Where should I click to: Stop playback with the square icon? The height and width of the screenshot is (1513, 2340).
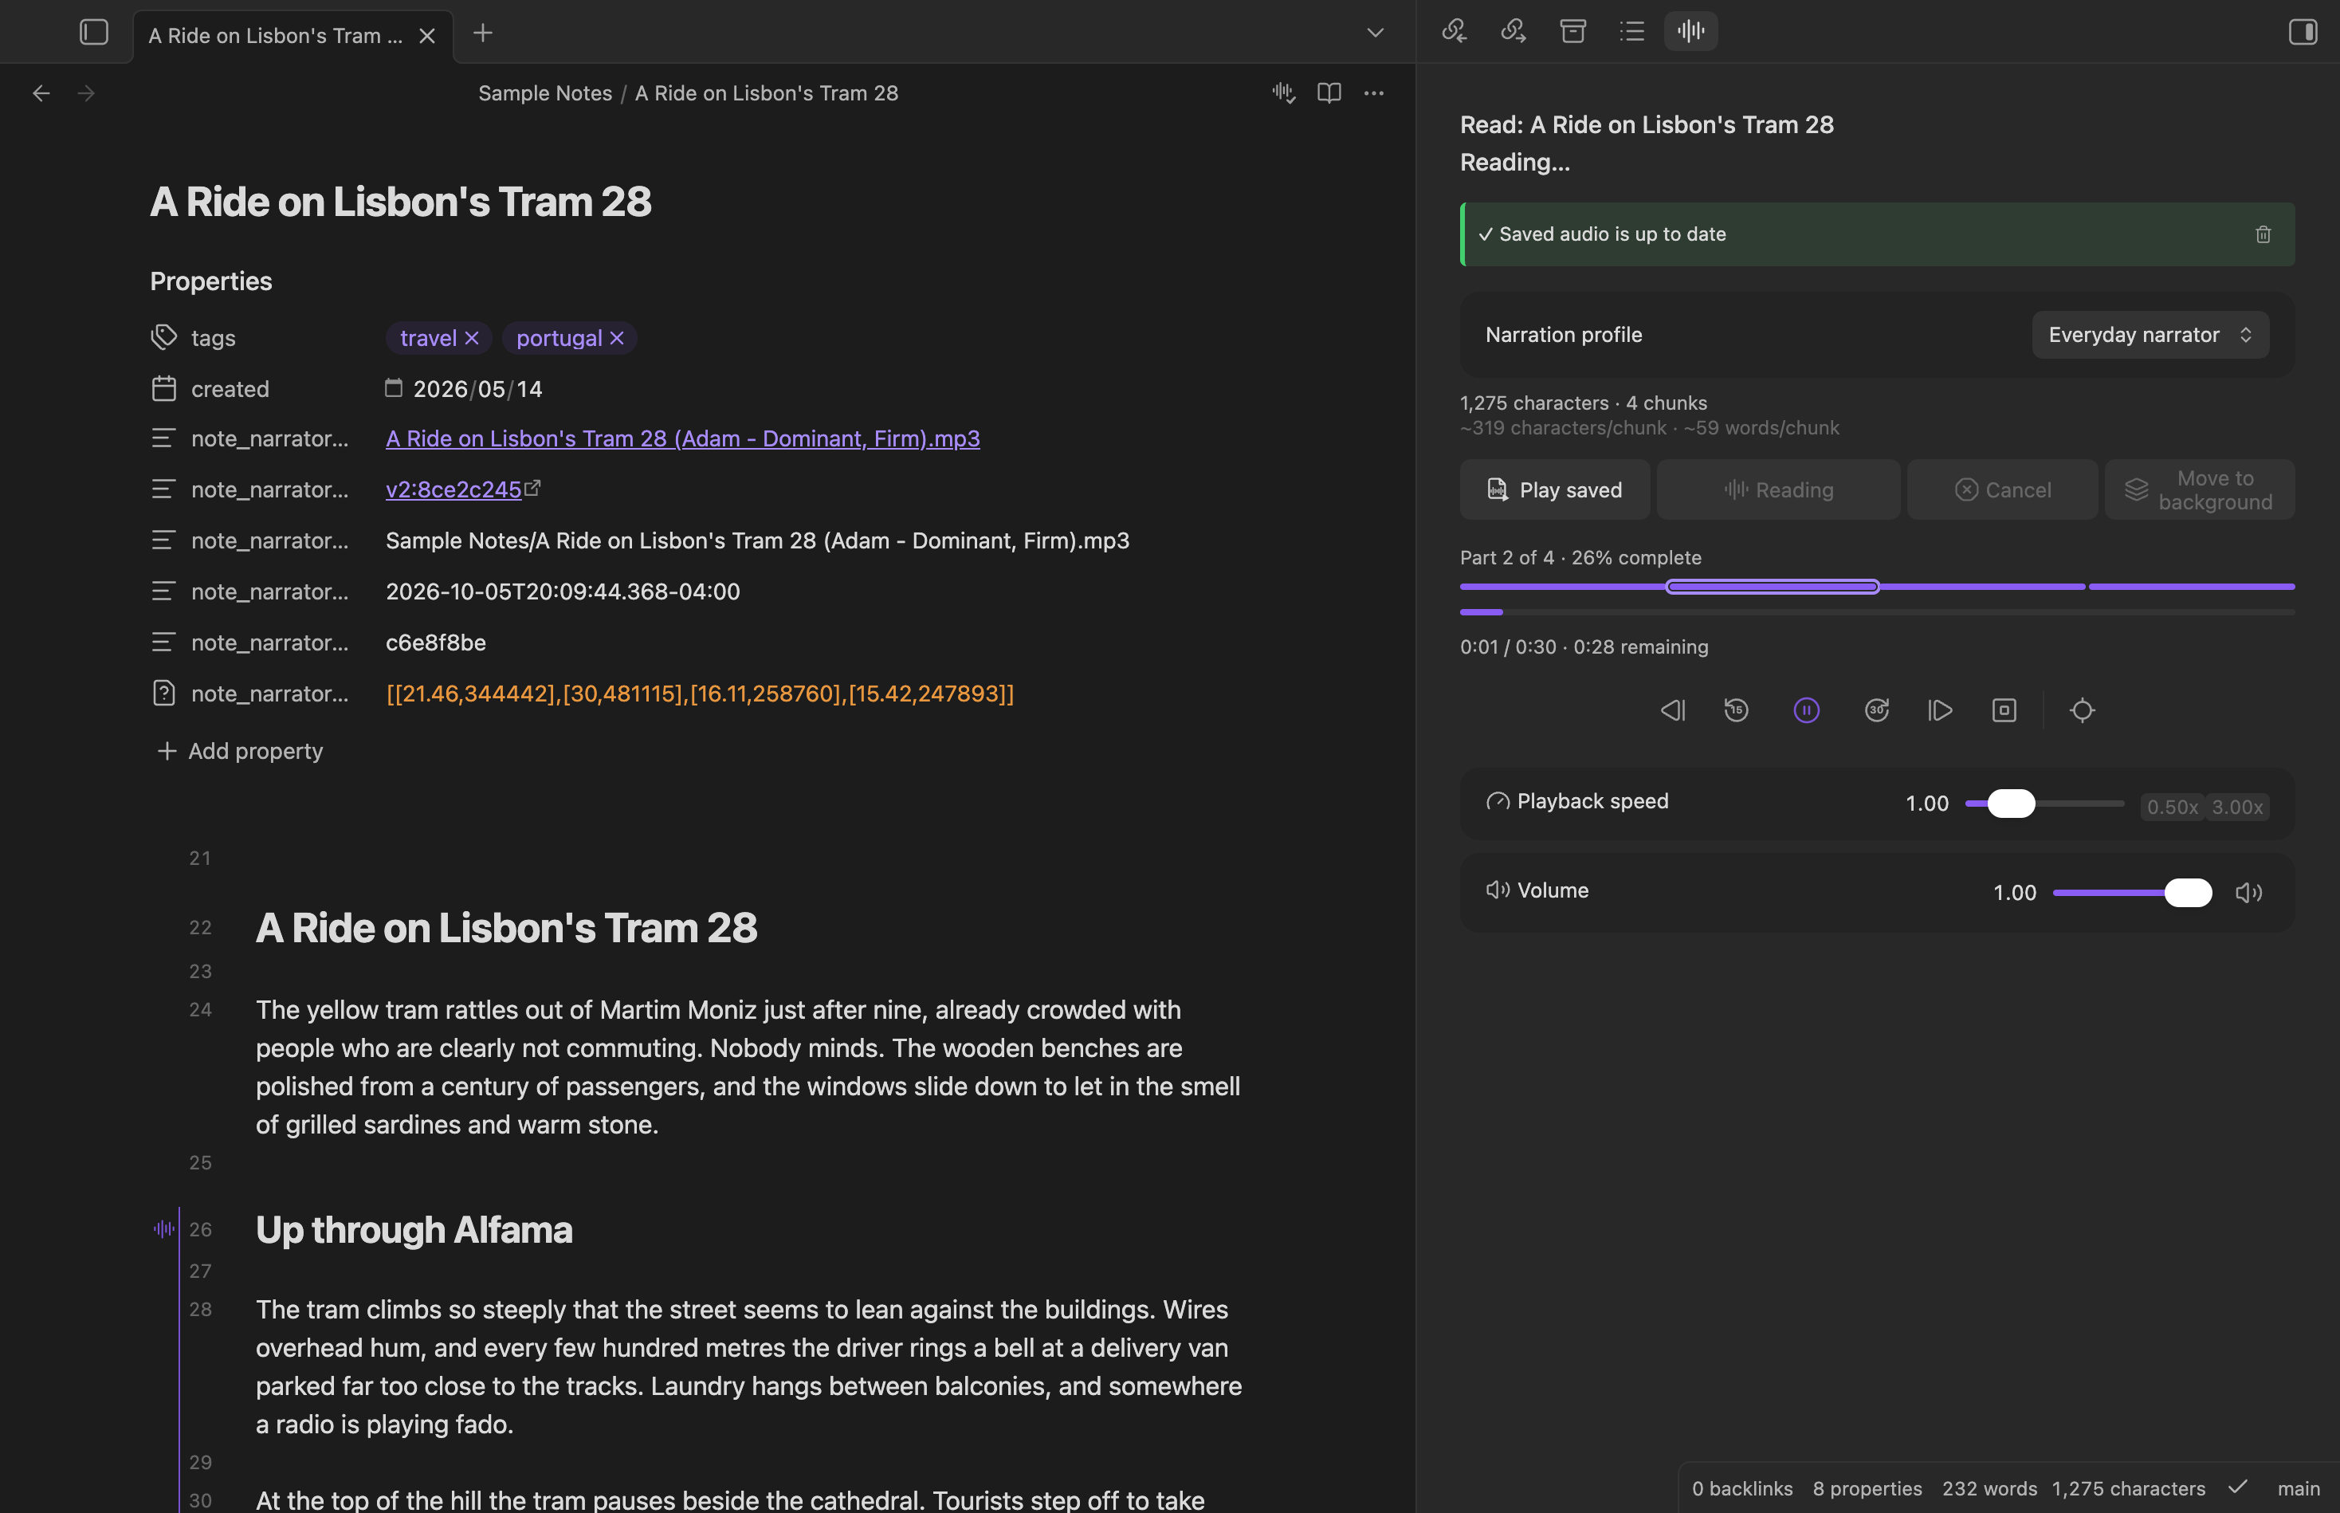coord(2004,709)
